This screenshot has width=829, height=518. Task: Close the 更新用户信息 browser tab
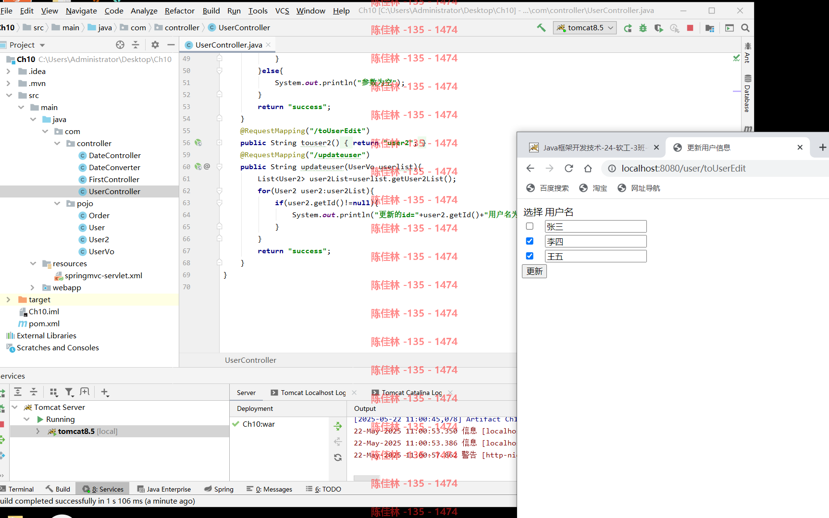800,148
